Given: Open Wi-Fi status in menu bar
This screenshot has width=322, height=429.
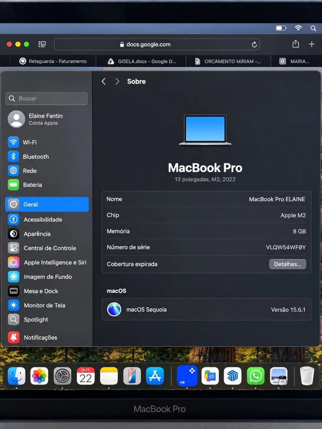Looking at the screenshot, I should [x=298, y=28].
